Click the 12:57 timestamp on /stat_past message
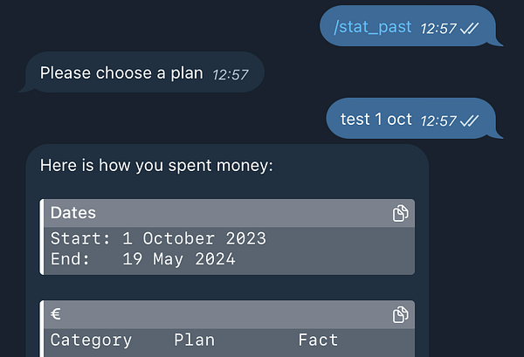 (x=438, y=29)
